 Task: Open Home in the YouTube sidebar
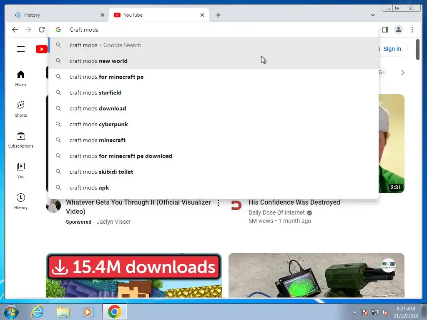tap(21, 78)
